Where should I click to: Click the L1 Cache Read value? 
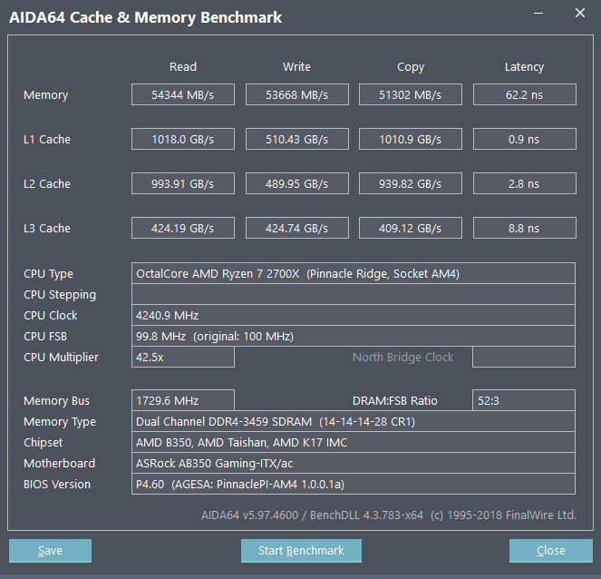point(183,140)
